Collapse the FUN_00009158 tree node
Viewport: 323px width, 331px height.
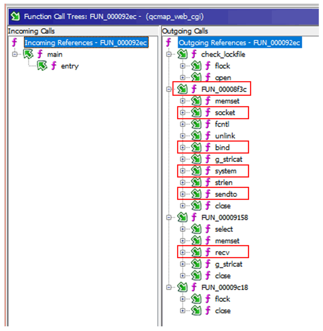click(169, 218)
